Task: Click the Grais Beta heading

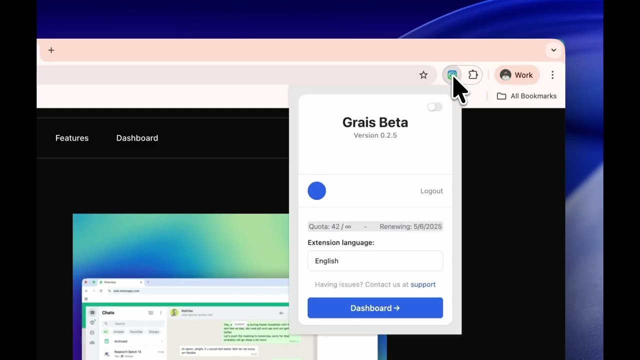Action: (375, 122)
